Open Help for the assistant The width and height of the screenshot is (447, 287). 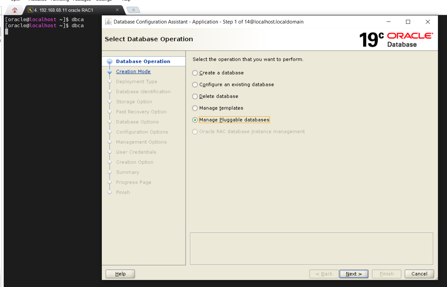[x=120, y=274]
